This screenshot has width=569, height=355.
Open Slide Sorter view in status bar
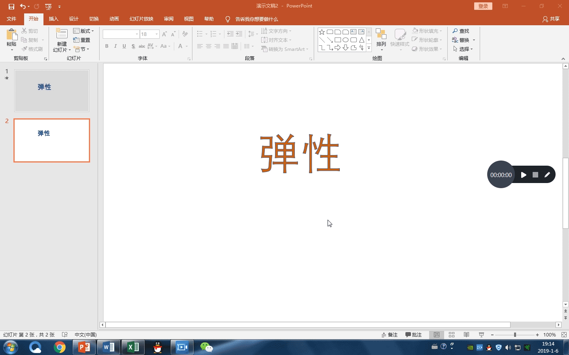tap(452, 335)
